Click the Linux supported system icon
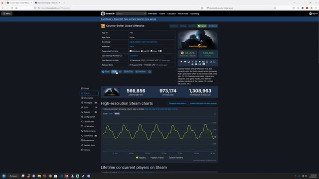Viewport: 319px width, 179px height. point(152,51)
